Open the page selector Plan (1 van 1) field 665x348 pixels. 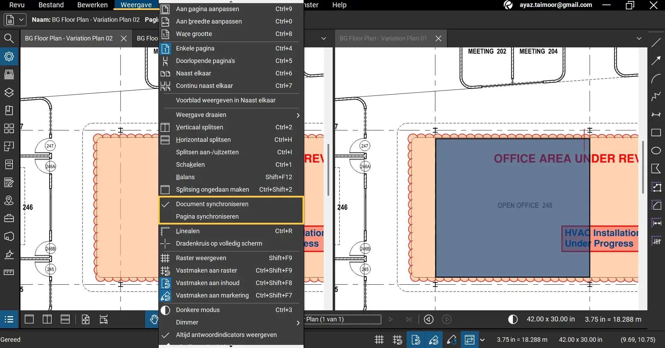click(x=342, y=319)
